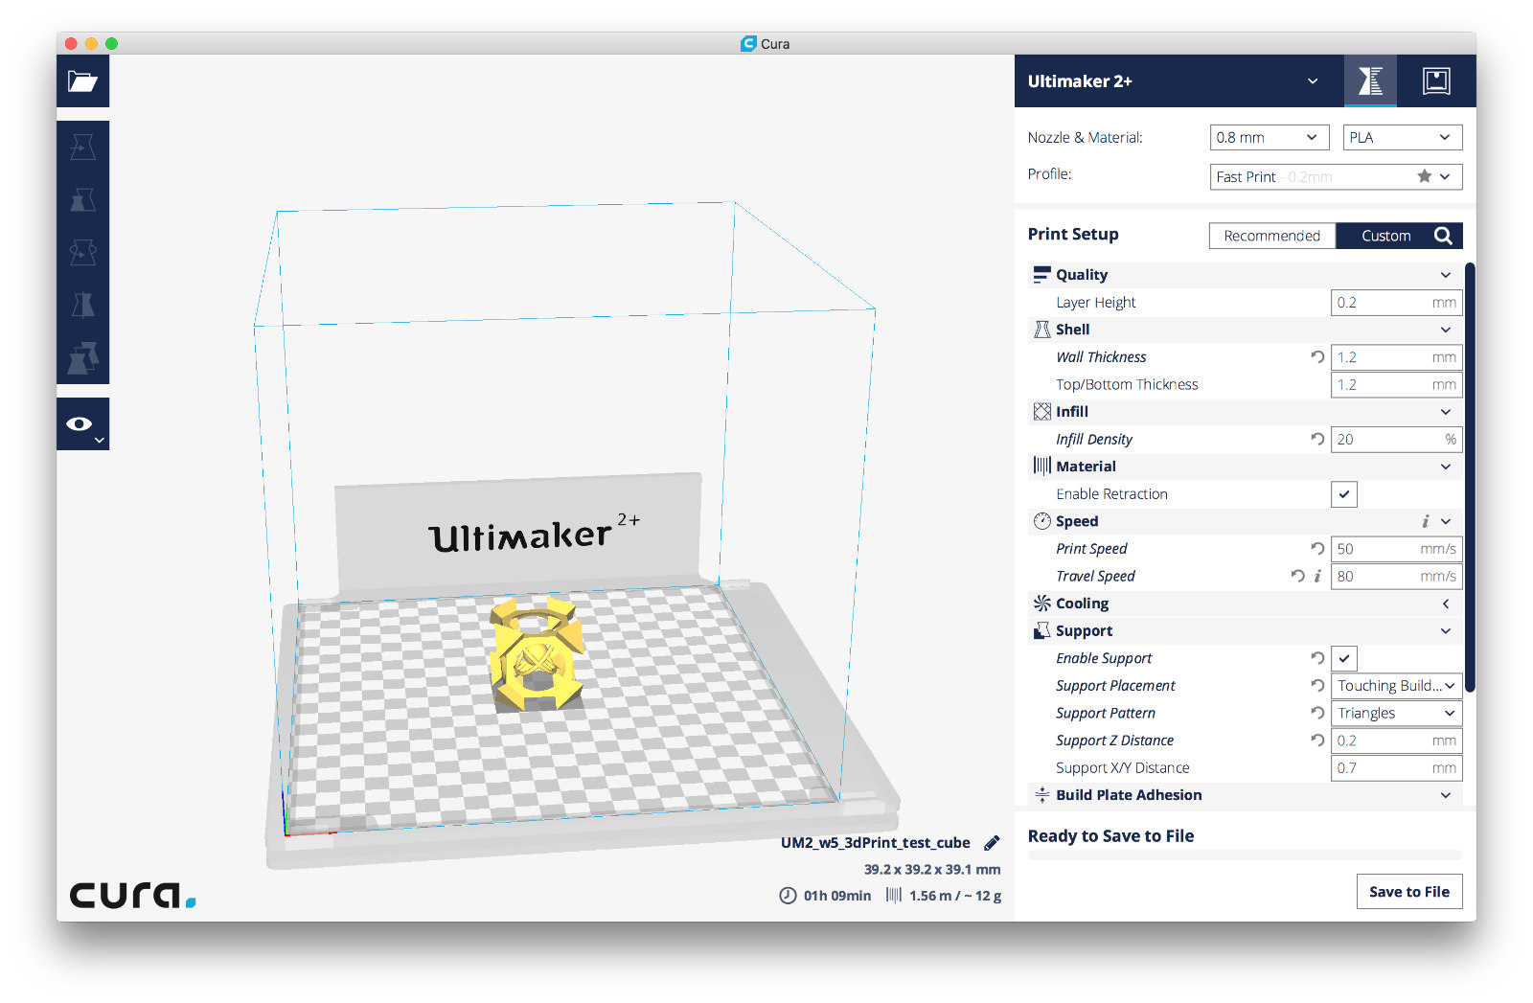Click the settings panel scrollbar
The image size is (1533, 1003).
coord(1470,477)
